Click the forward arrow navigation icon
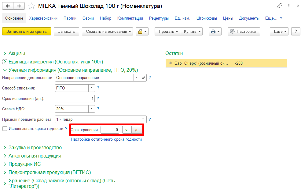This screenshot has width=301, height=190. coord(19,6)
